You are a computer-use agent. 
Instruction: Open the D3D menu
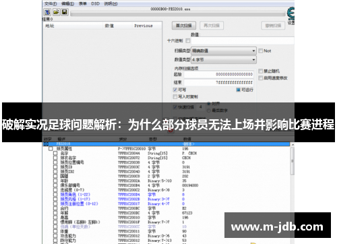(95, 3)
